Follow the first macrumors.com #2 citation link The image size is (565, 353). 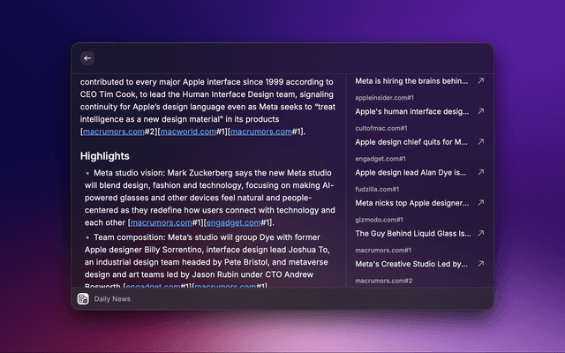click(x=113, y=131)
